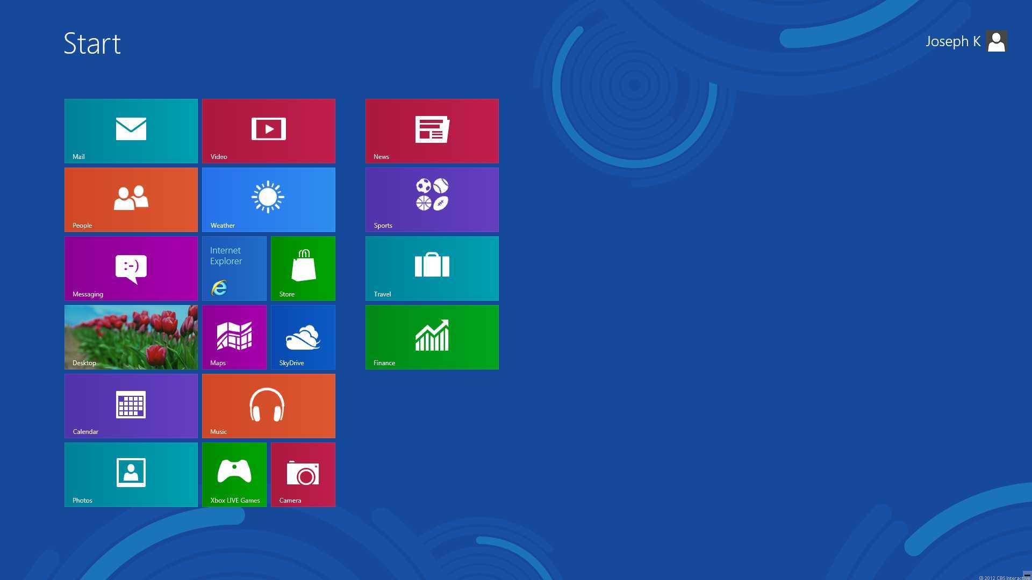
Task: Click the Joseph K user name
Action: pyautogui.click(x=953, y=41)
